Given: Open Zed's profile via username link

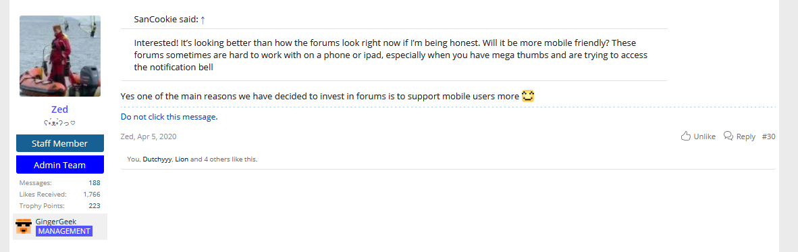Looking at the screenshot, I should tap(59, 109).
